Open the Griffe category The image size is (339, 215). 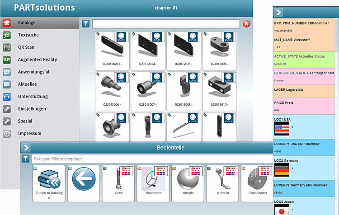pyautogui.click(x=118, y=184)
